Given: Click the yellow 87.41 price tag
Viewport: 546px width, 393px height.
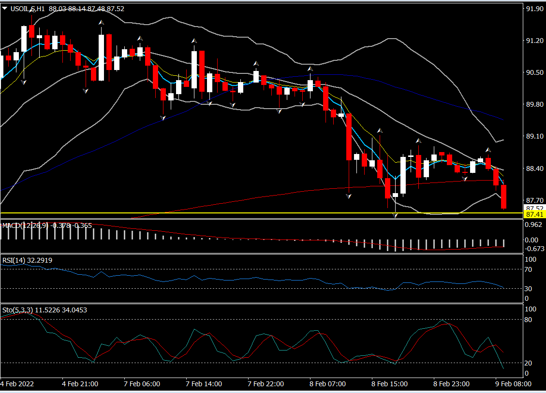Looking at the screenshot, I should (x=534, y=214).
